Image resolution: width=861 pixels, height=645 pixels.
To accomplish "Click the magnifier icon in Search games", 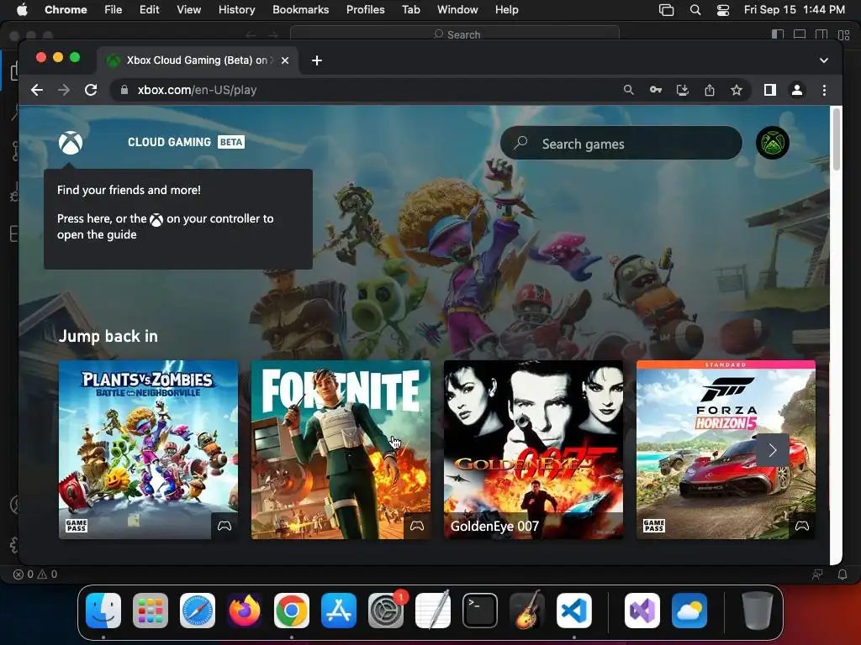I will (x=520, y=143).
